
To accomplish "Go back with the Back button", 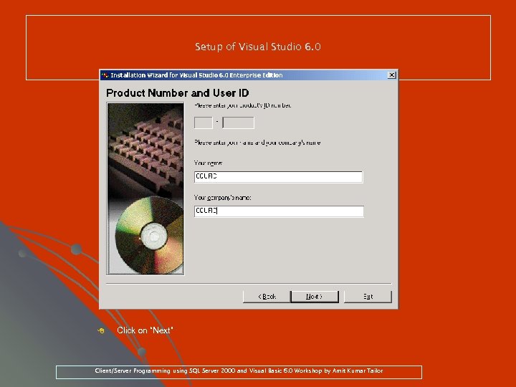I will pyautogui.click(x=267, y=297).
